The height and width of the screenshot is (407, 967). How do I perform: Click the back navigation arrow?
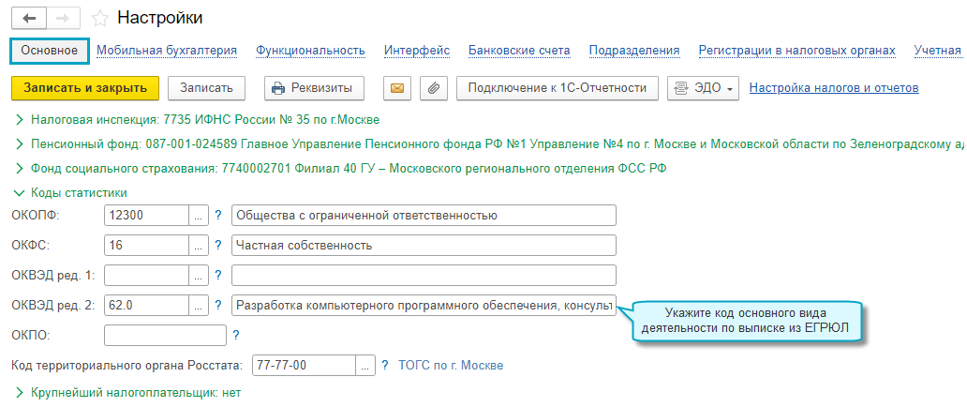[30, 18]
